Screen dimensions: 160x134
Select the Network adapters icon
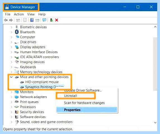[x=17, y=97]
